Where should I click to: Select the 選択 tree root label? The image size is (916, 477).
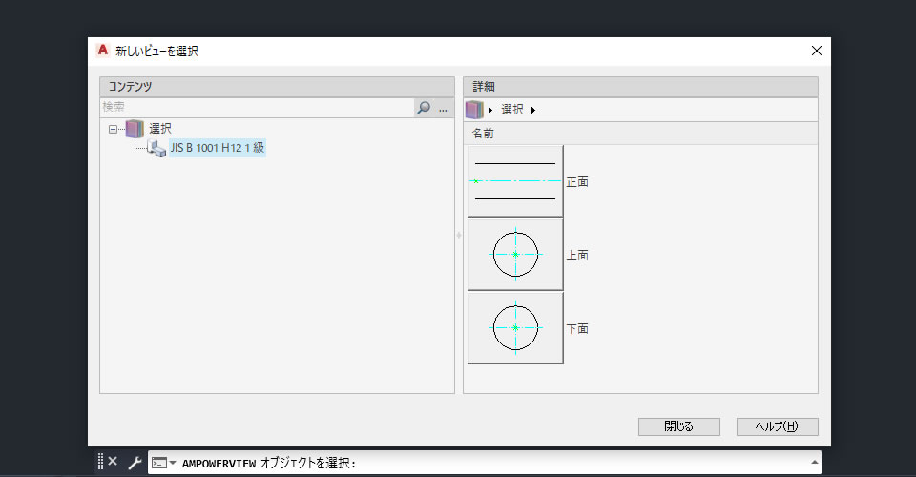pos(160,129)
